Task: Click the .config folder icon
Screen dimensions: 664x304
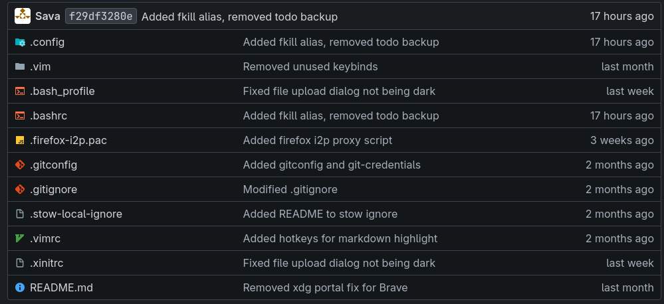Action: [20, 42]
